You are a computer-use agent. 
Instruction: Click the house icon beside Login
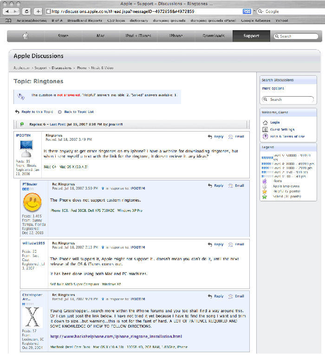(265, 122)
